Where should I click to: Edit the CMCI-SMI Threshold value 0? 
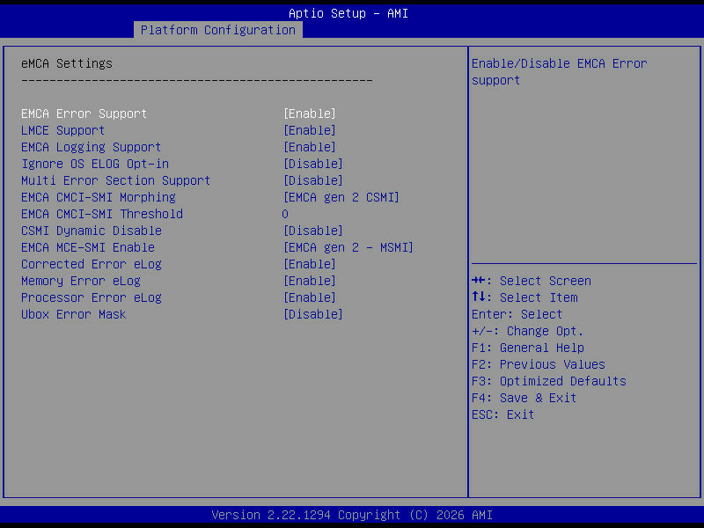285,214
